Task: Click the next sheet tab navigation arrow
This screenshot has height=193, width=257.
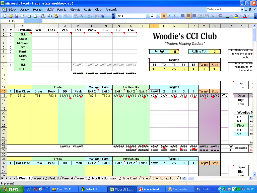Action: pos(10,178)
